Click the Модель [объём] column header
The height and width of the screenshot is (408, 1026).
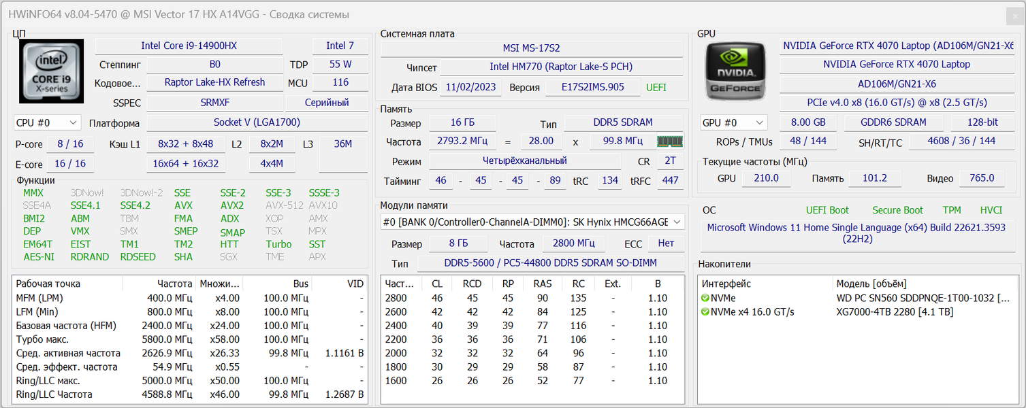(871, 284)
